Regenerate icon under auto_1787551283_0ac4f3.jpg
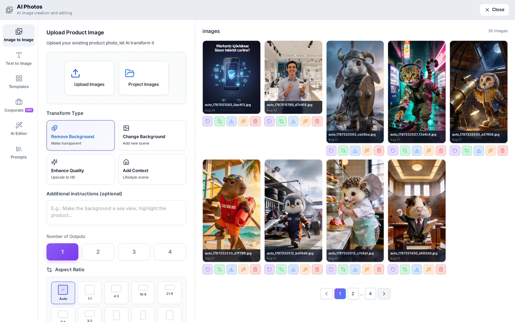This screenshot has height=322, width=515. (x=208, y=121)
